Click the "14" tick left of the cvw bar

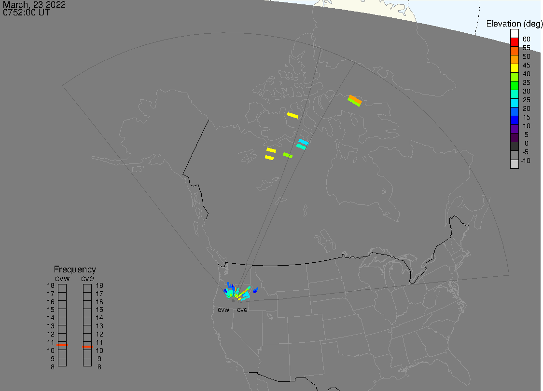click(51, 318)
